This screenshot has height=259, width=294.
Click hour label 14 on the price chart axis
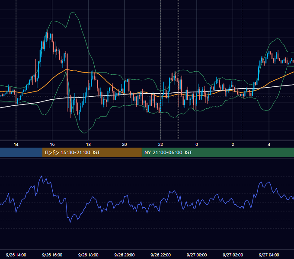pos(16,144)
